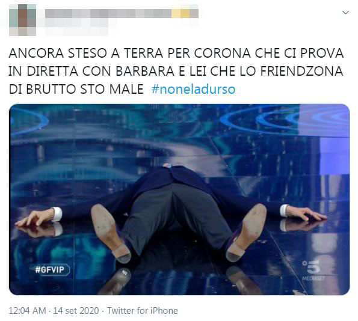This screenshot has width=358, height=321.
Task: Open the author's blurred display name
Action: click(x=108, y=13)
